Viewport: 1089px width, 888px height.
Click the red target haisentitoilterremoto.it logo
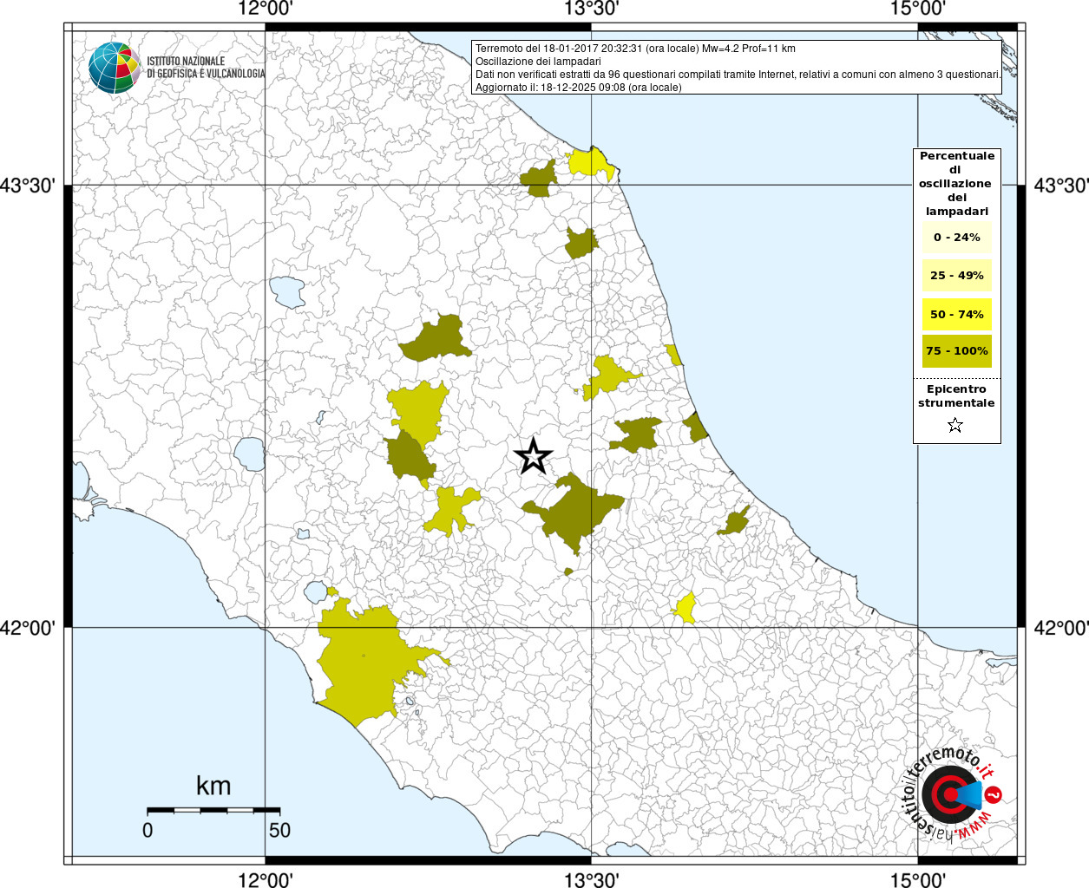click(949, 794)
